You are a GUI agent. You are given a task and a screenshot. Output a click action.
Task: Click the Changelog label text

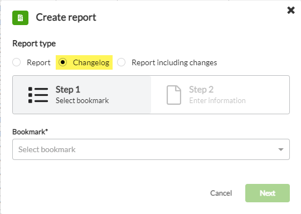pos(91,62)
